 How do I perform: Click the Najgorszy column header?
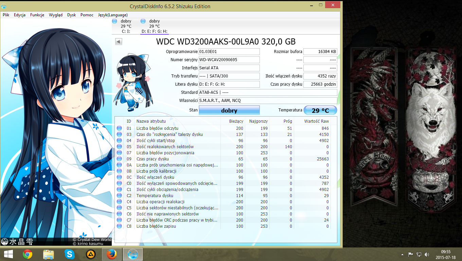pos(257,121)
